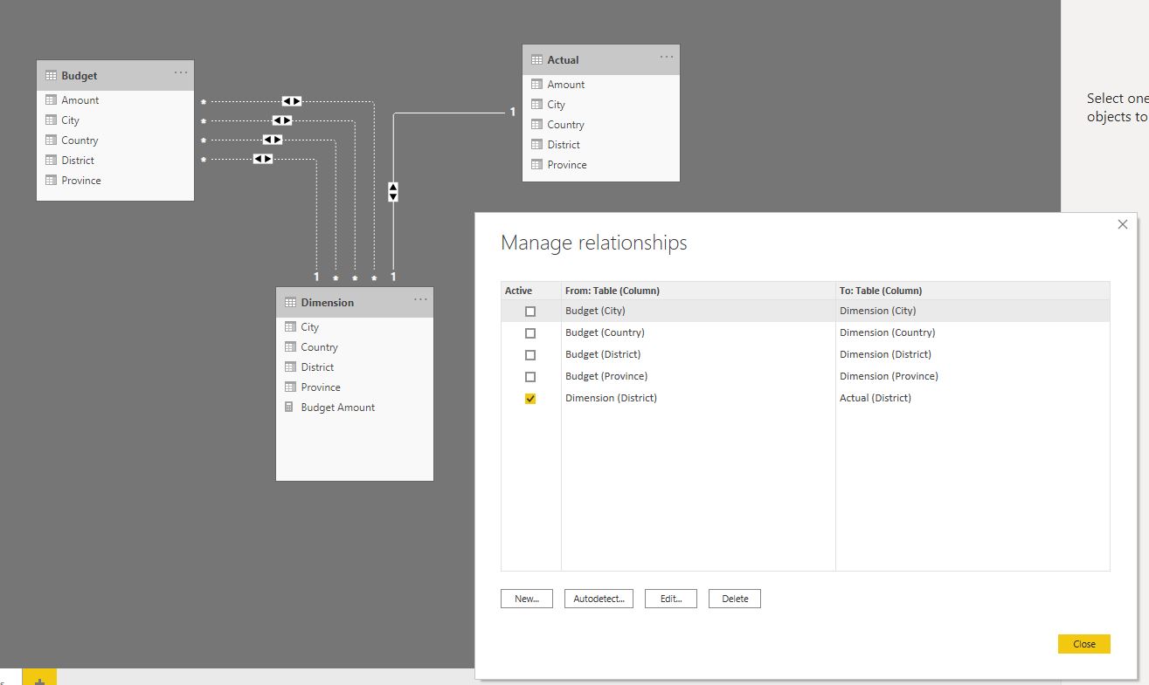Click the New... button
Viewport: 1149px width, 685px height.
pos(527,599)
